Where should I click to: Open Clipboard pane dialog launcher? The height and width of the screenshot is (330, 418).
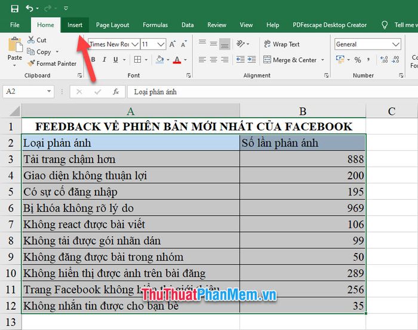79,75
